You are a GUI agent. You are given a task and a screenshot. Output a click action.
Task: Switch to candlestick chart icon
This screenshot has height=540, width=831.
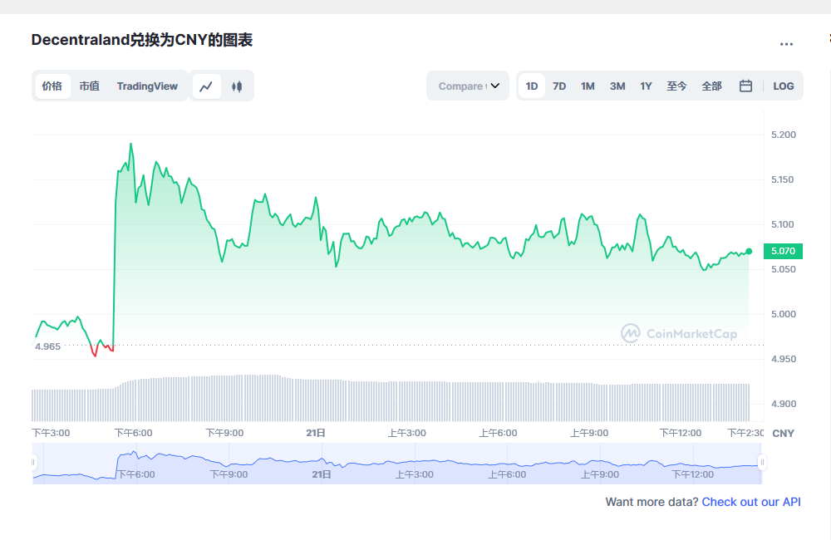(237, 86)
